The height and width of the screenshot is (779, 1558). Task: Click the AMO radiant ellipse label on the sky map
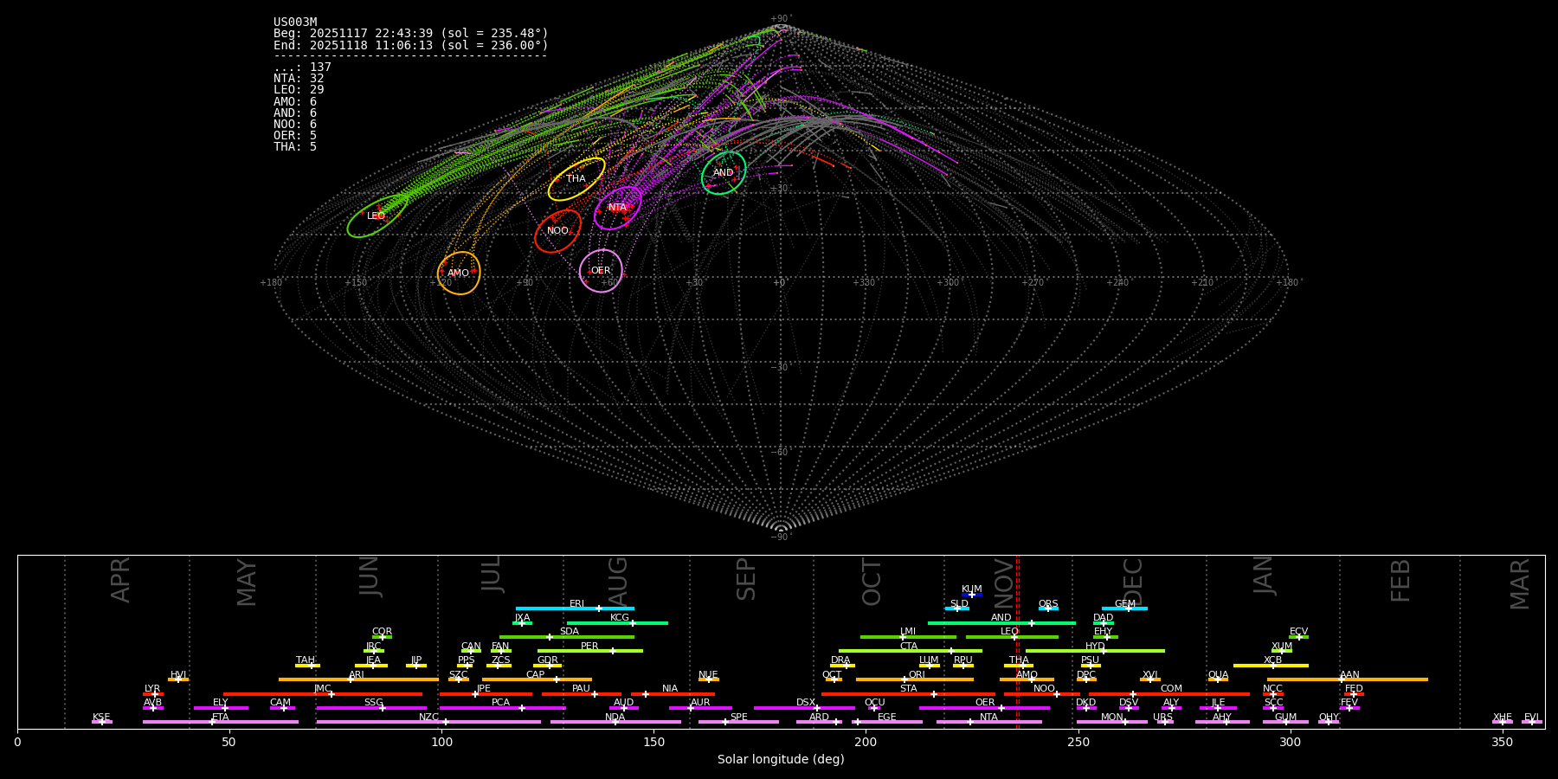point(458,274)
